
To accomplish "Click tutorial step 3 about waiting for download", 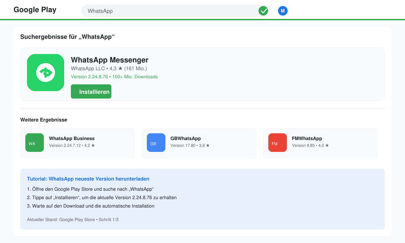I will coord(91,206).
